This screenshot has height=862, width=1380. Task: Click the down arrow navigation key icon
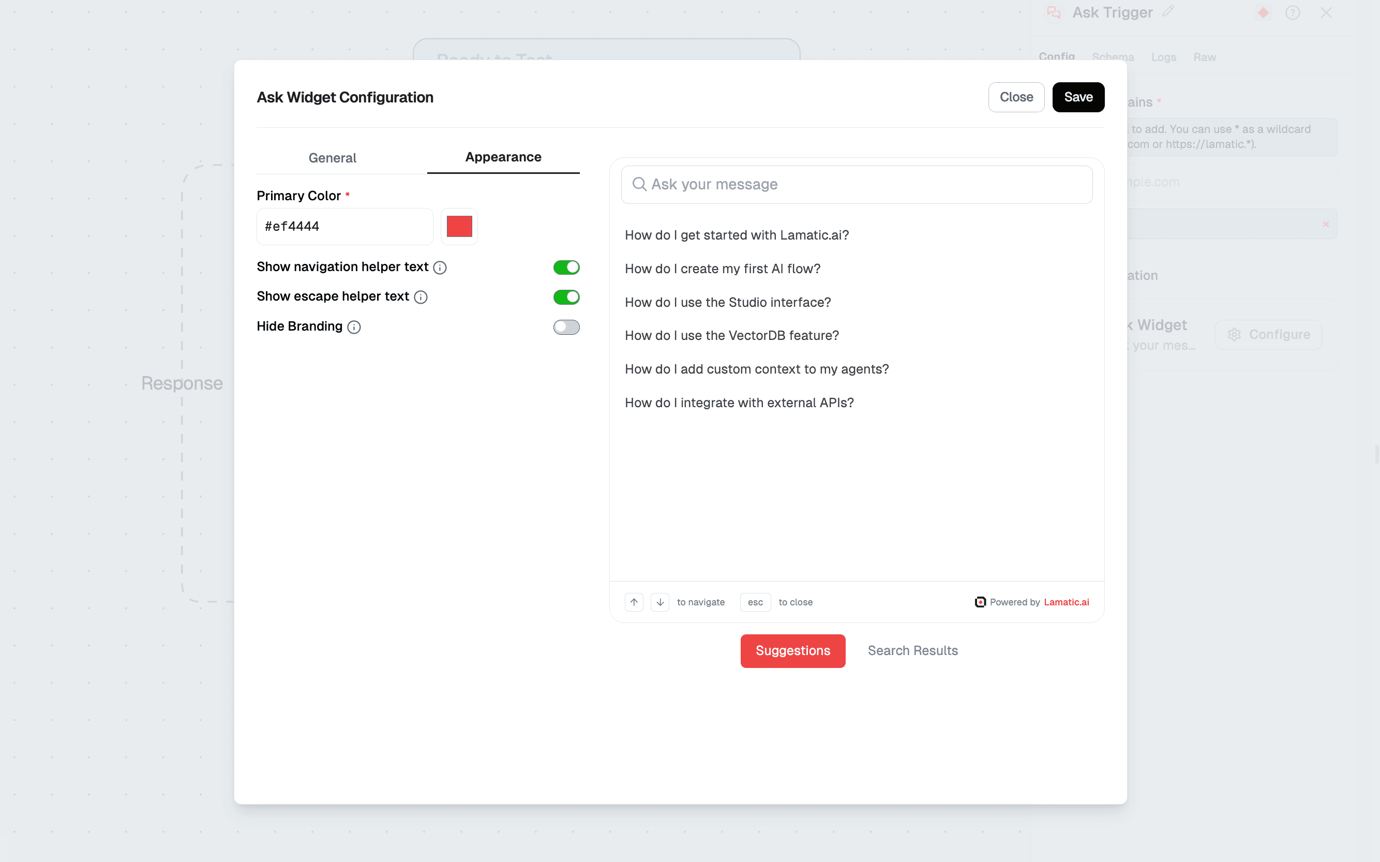click(x=660, y=602)
